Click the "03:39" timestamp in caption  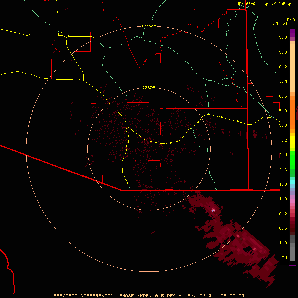237,296
